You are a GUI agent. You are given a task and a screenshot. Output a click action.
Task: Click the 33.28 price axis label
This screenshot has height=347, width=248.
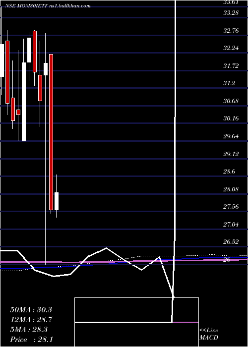[x=231, y=13]
